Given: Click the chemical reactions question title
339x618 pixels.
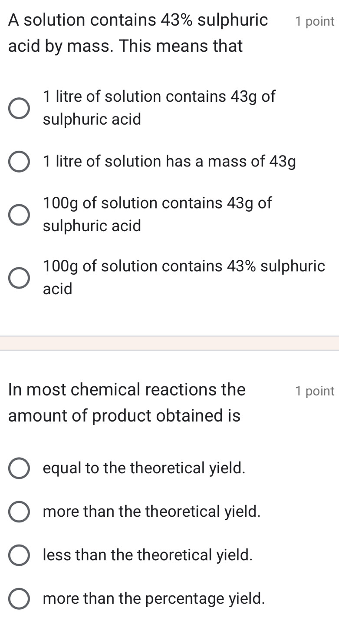Looking at the screenshot, I should point(126,402).
